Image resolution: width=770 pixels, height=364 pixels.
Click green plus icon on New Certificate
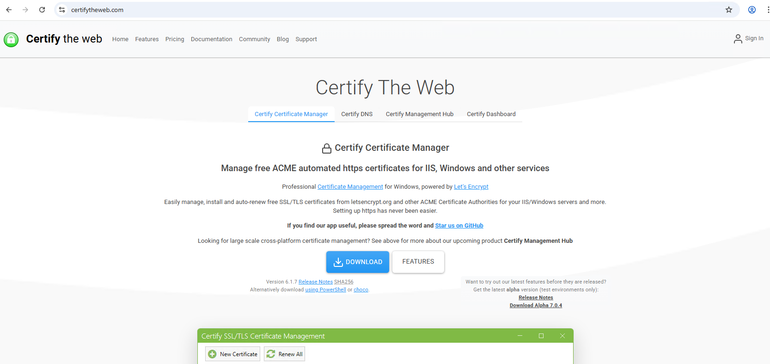coord(212,354)
